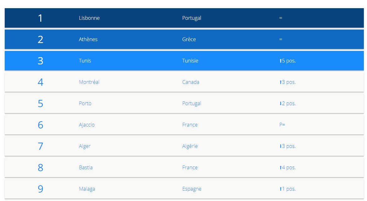Click the down arrow in the Porto row
This screenshot has height=201, width=367.
click(x=280, y=104)
